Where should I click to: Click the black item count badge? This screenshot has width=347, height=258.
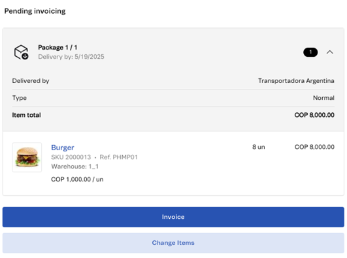310,52
